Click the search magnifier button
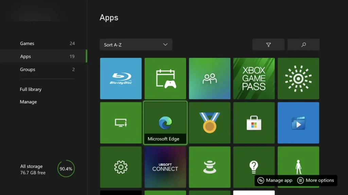Viewport: 348px width, 195px height. pyautogui.click(x=303, y=45)
